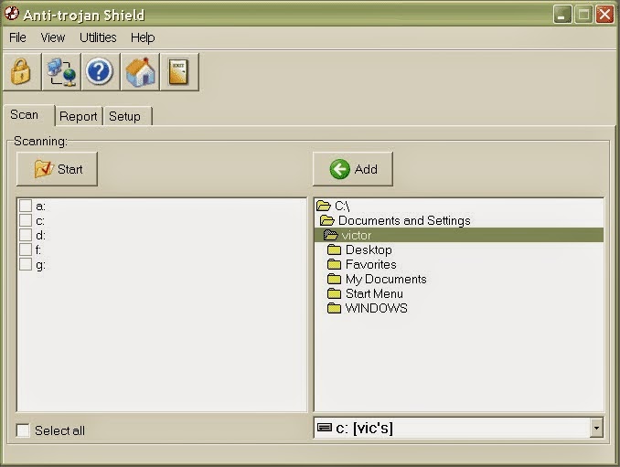Click the Desktop folder icon

334,249
